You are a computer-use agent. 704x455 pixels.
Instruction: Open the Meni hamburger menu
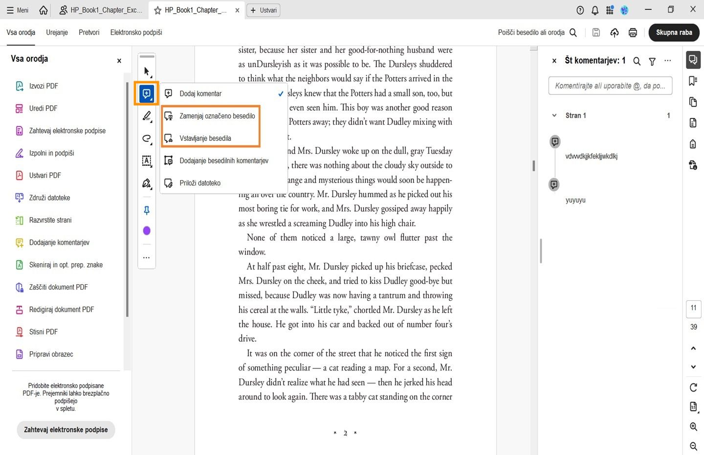click(18, 10)
